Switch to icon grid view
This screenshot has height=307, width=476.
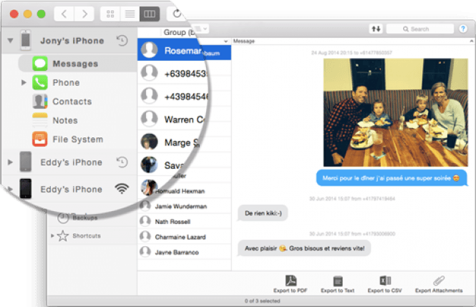click(x=110, y=14)
